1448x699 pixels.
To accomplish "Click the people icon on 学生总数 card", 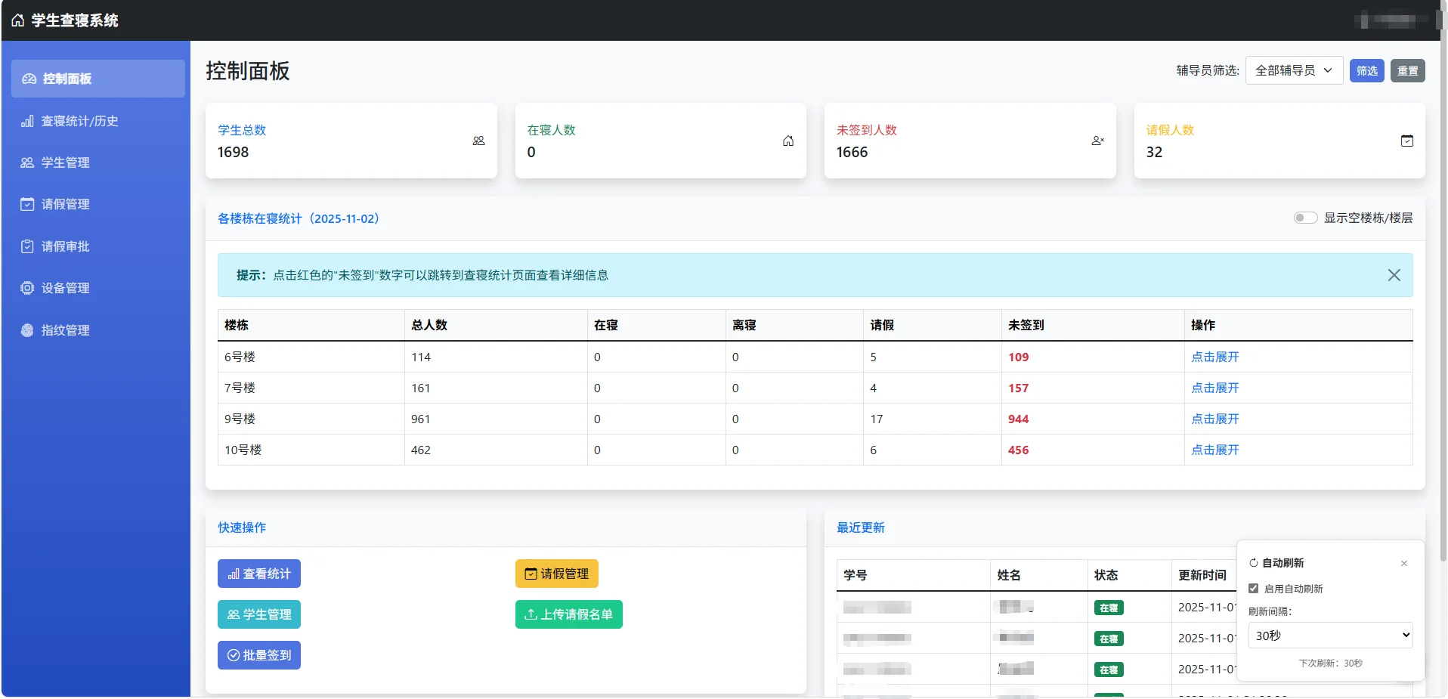I will [x=479, y=141].
